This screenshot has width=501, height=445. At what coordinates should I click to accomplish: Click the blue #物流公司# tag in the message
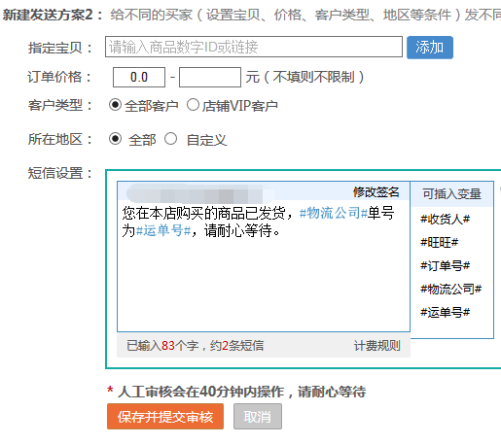tap(334, 213)
